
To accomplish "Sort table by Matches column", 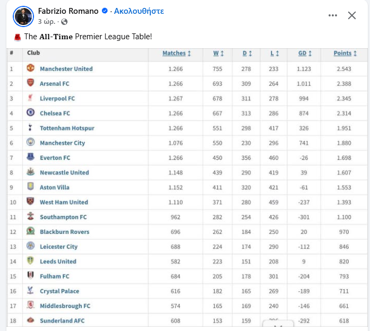I will pos(176,53).
